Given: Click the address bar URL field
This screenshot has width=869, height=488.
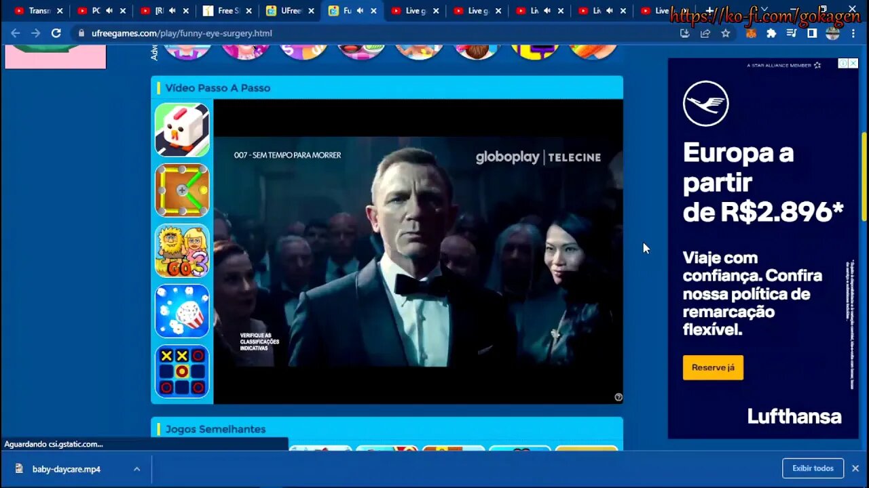Looking at the screenshot, I should tap(373, 33).
